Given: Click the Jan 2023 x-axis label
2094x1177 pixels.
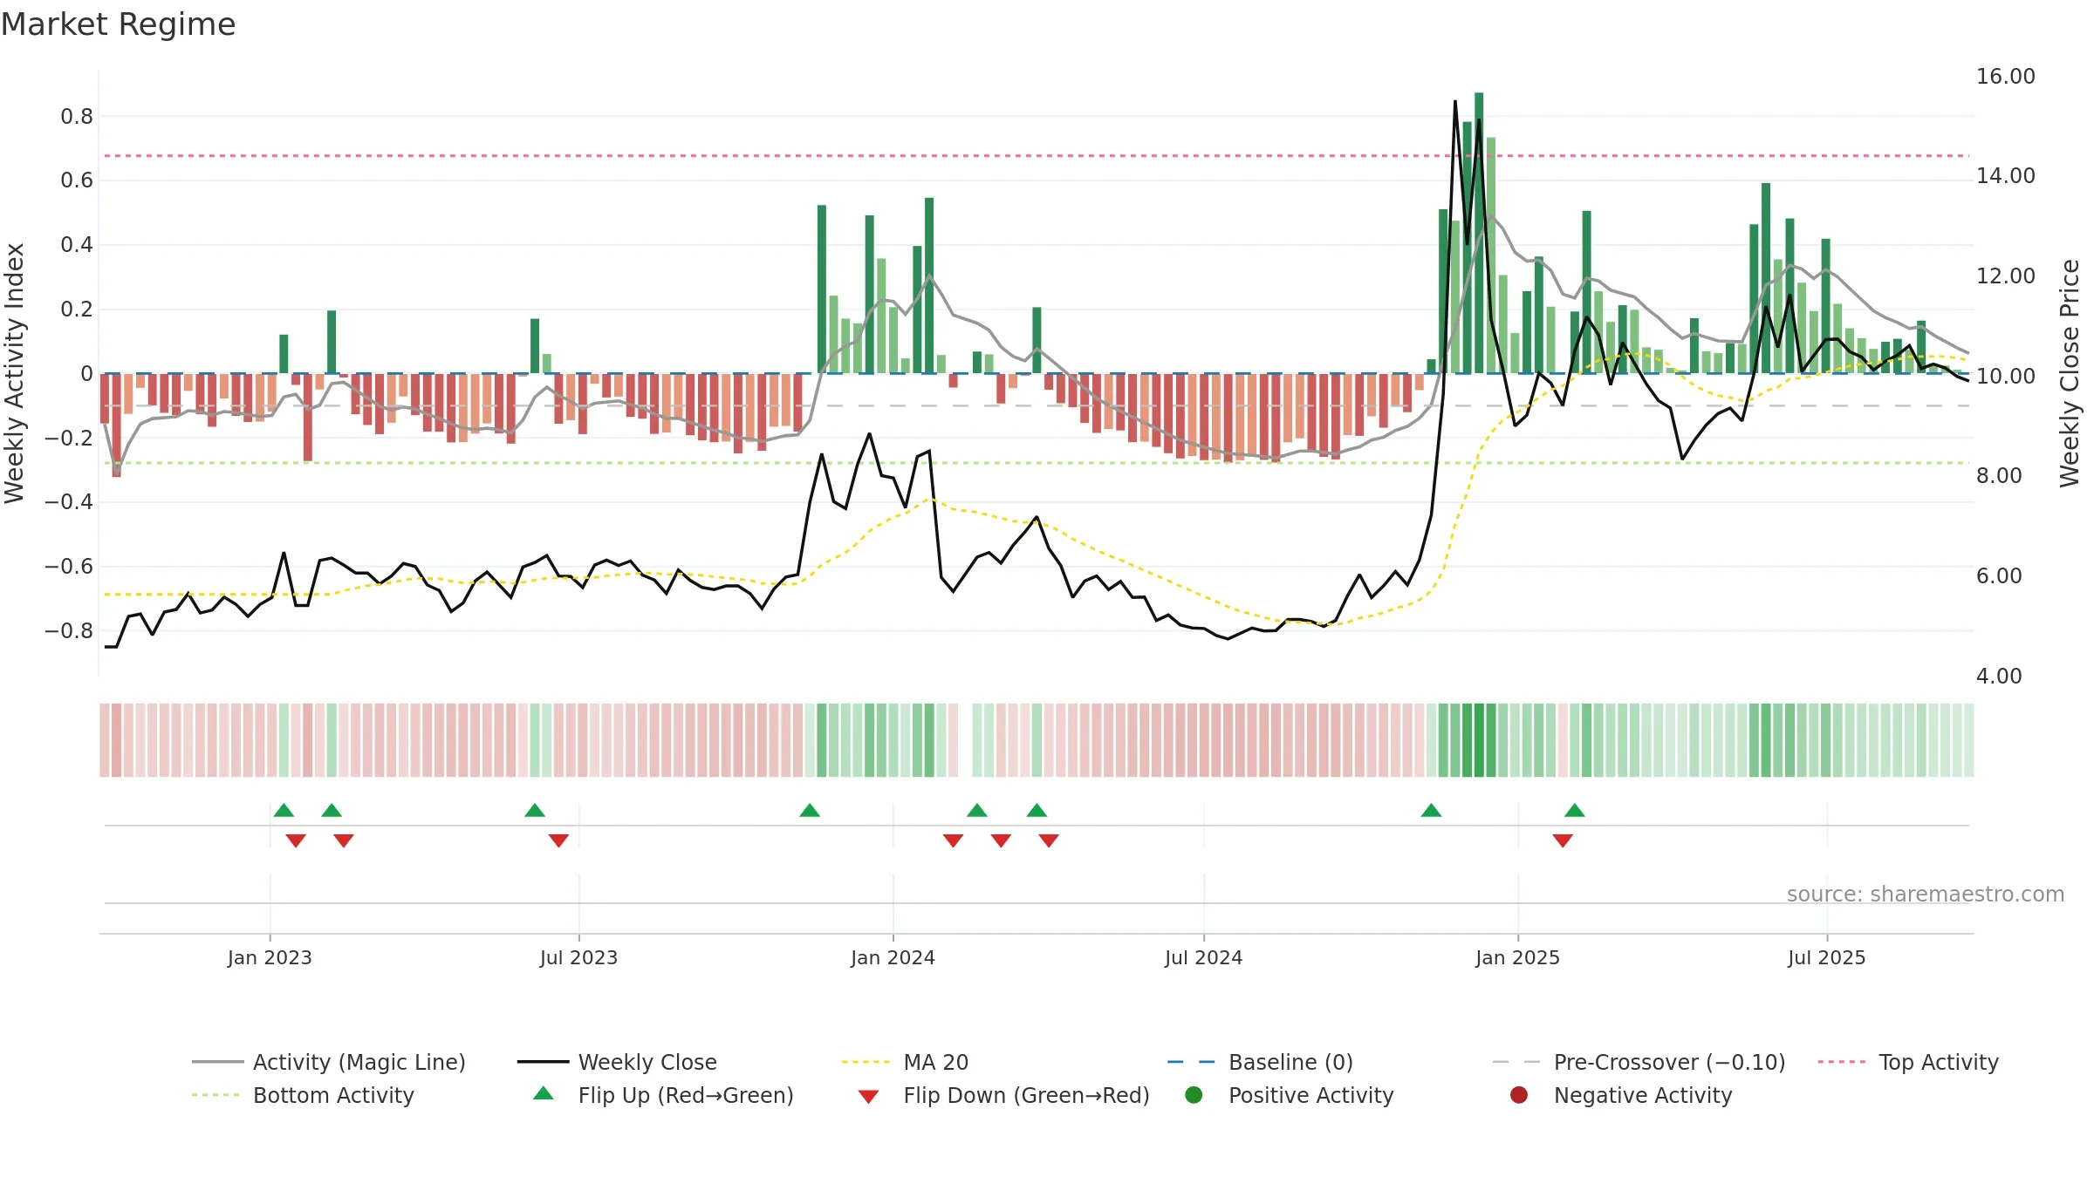Looking at the screenshot, I should (x=270, y=957).
